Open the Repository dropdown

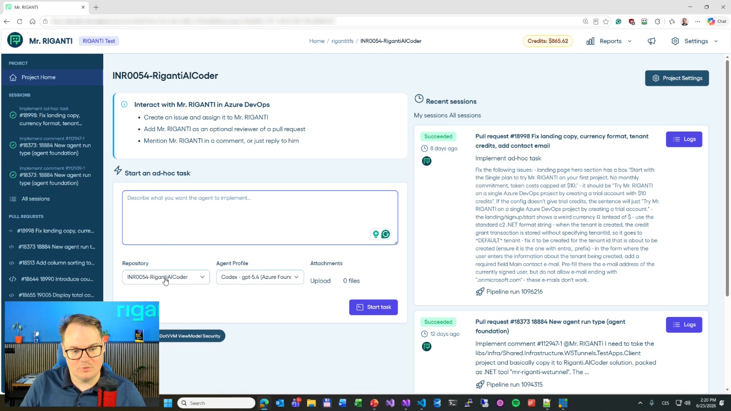tap(166, 277)
